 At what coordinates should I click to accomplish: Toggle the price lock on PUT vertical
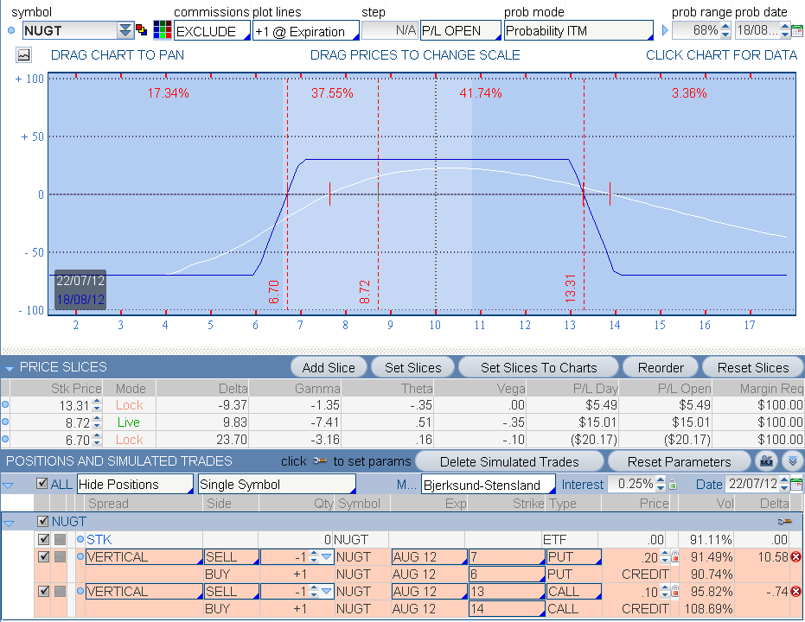(x=676, y=557)
